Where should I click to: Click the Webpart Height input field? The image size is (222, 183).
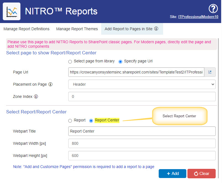click(142, 156)
